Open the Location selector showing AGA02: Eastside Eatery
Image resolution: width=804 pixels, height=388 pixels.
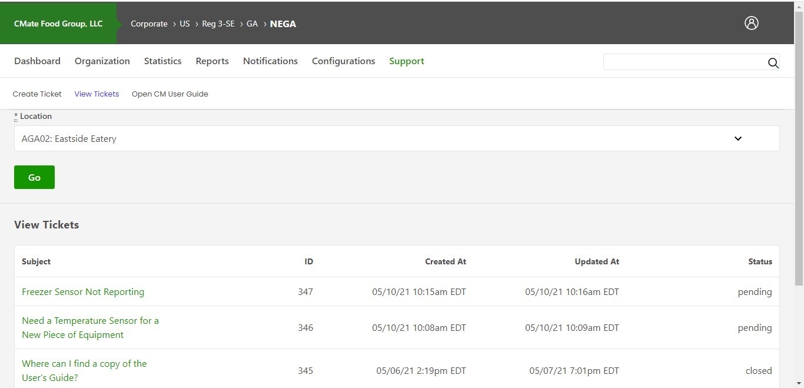coord(396,138)
